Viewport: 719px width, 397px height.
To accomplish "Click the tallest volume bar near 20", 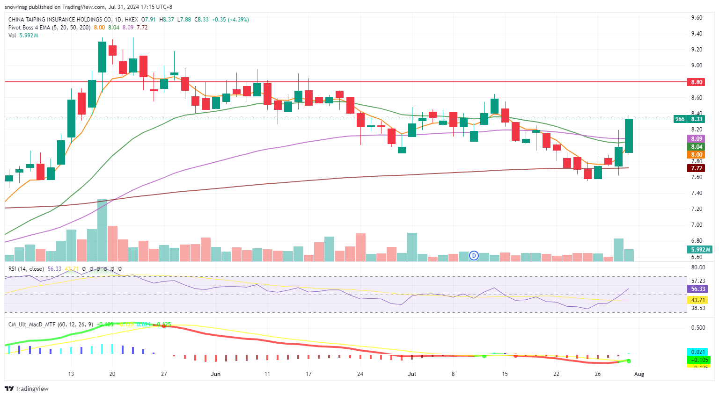I will coord(102,230).
